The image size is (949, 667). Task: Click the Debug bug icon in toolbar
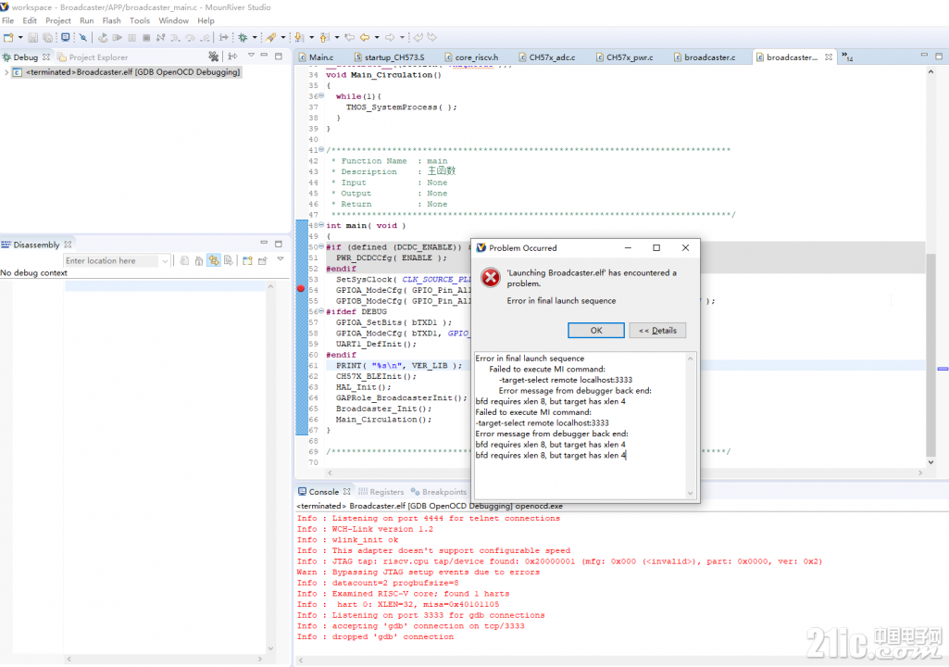(x=243, y=38)
